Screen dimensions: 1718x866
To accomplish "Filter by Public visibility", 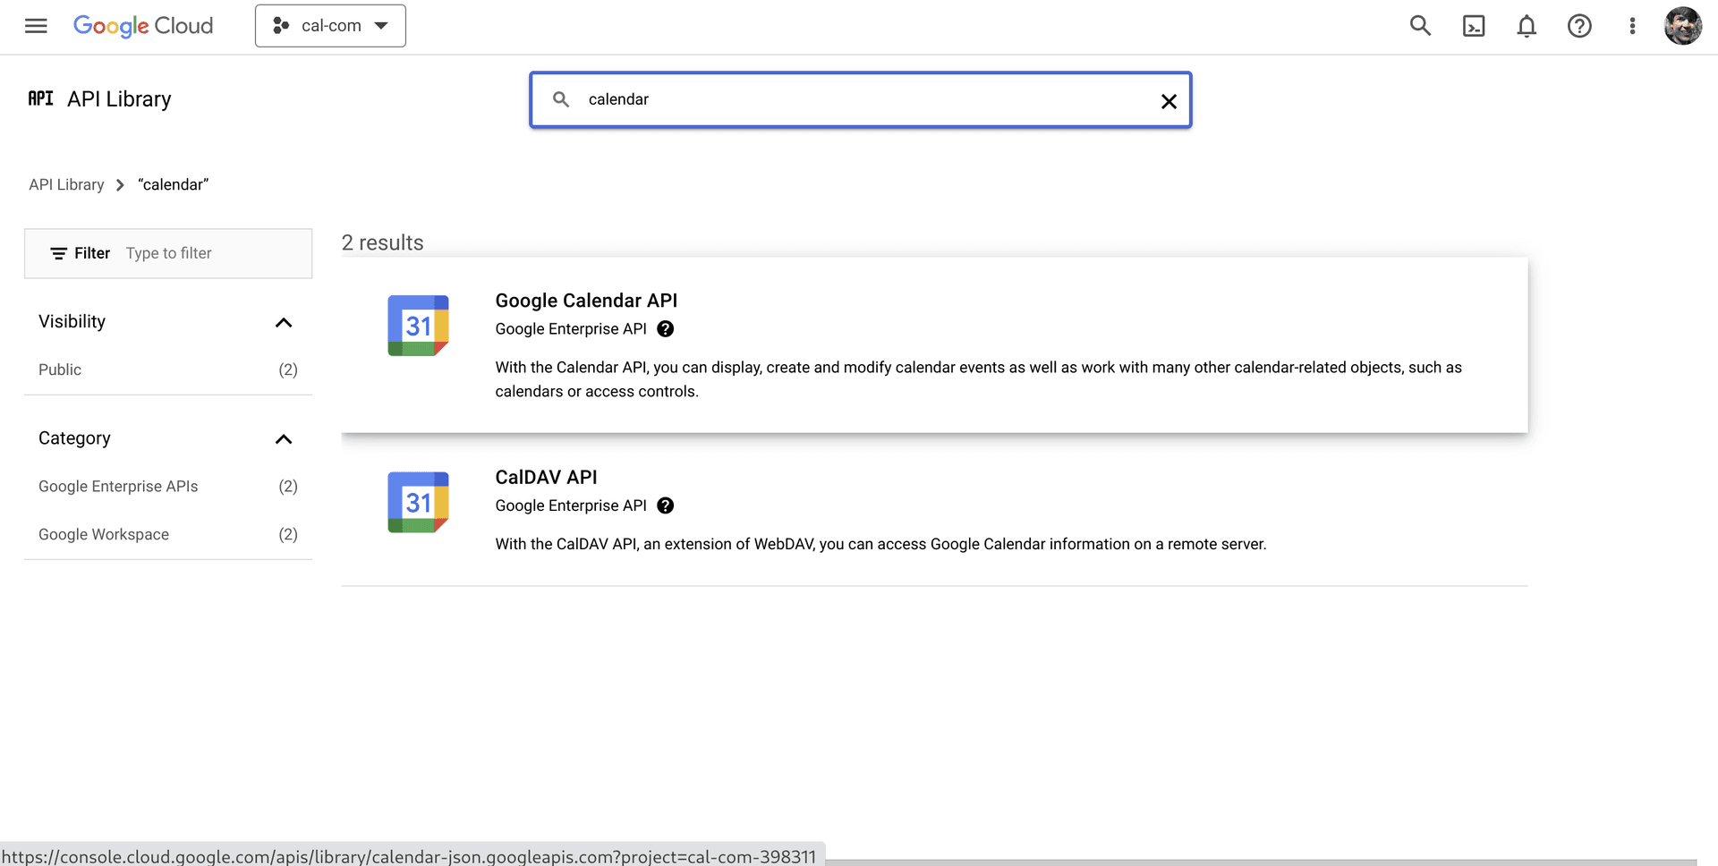I will pos(60,369).
